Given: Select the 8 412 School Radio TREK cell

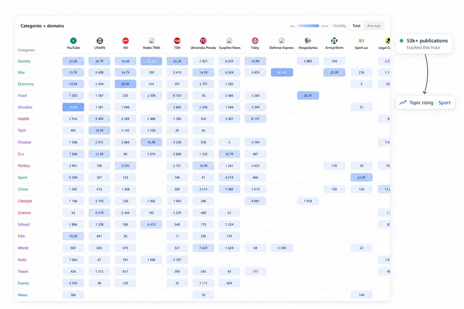Looking at the screenshot, I should tap(151, 224).
